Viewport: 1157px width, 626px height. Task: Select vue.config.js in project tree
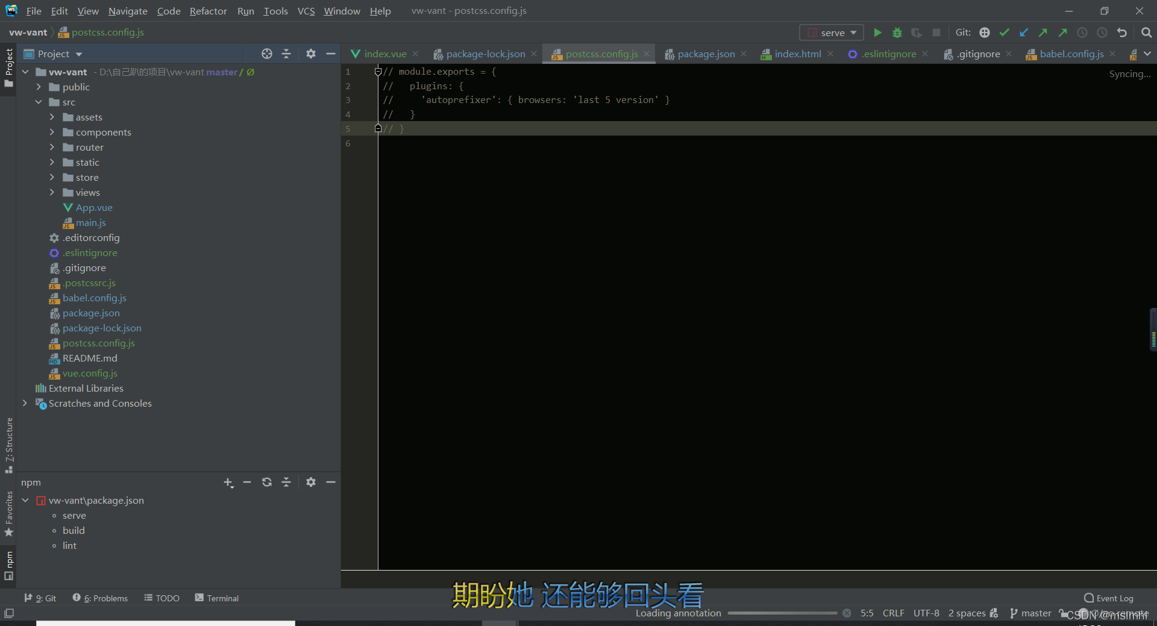[x=90, y=373]
